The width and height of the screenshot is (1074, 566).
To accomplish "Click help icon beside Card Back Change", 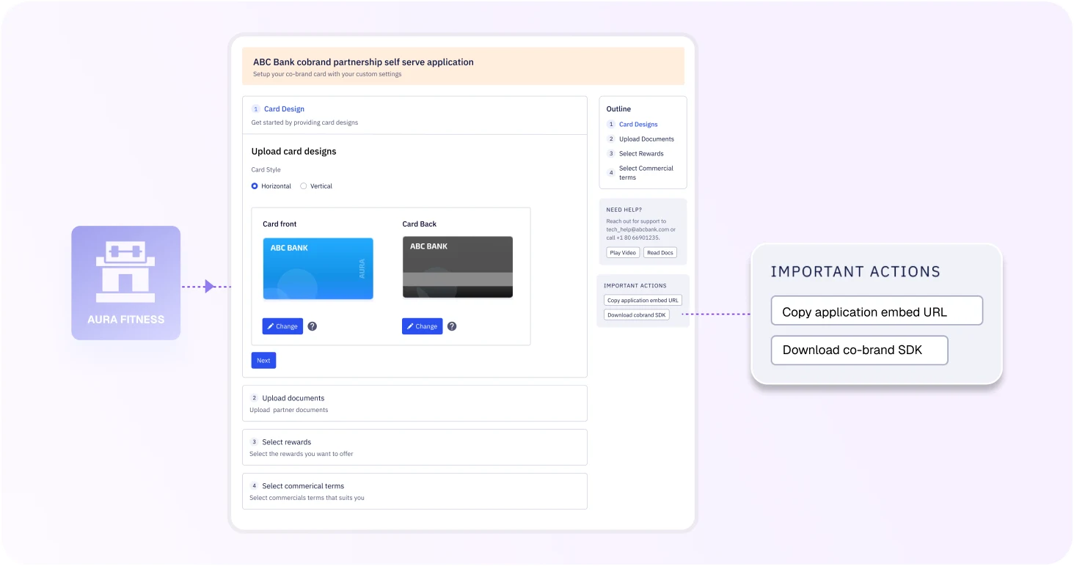I will pos(452,326).
